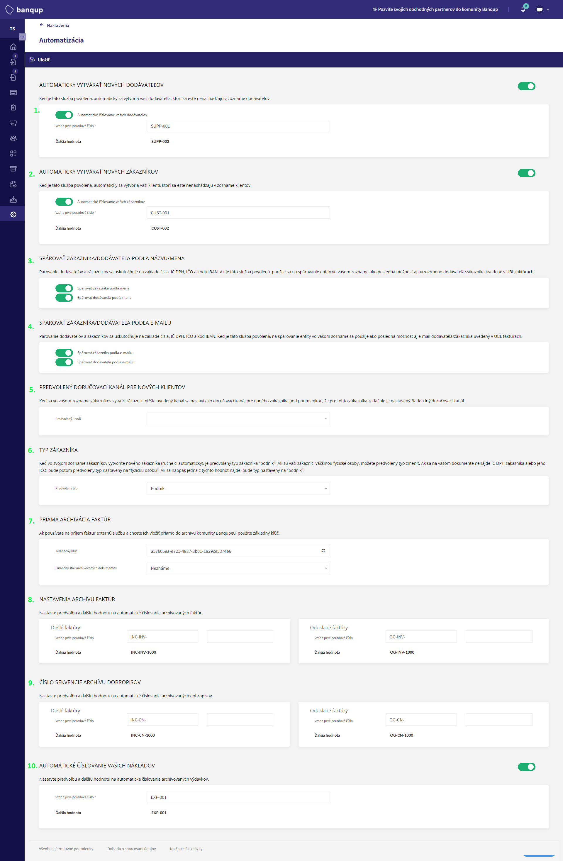563x861 pixels.
Task: Click next value OG-CN-1000 text
Action: click(x=402, y=735)
